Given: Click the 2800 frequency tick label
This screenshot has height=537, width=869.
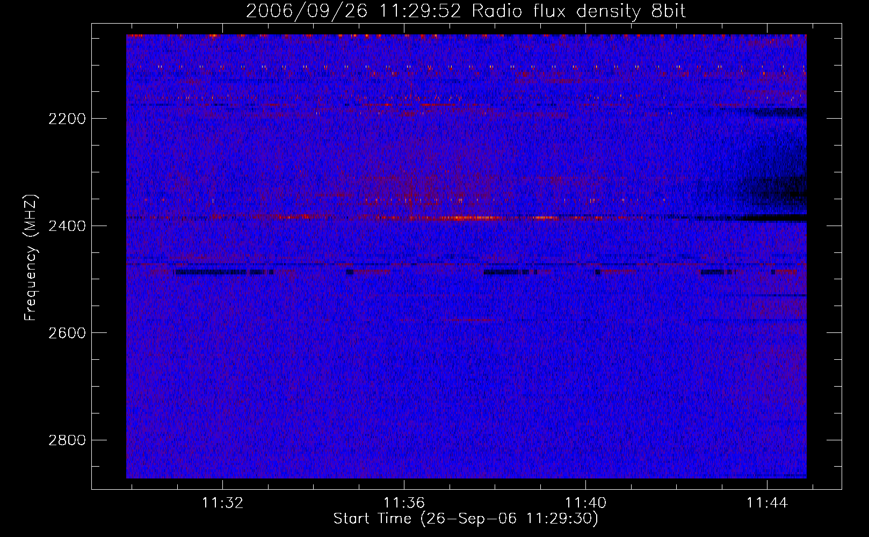Looking at the screenshot, I should pyautogui.click(x=67, y=440).
